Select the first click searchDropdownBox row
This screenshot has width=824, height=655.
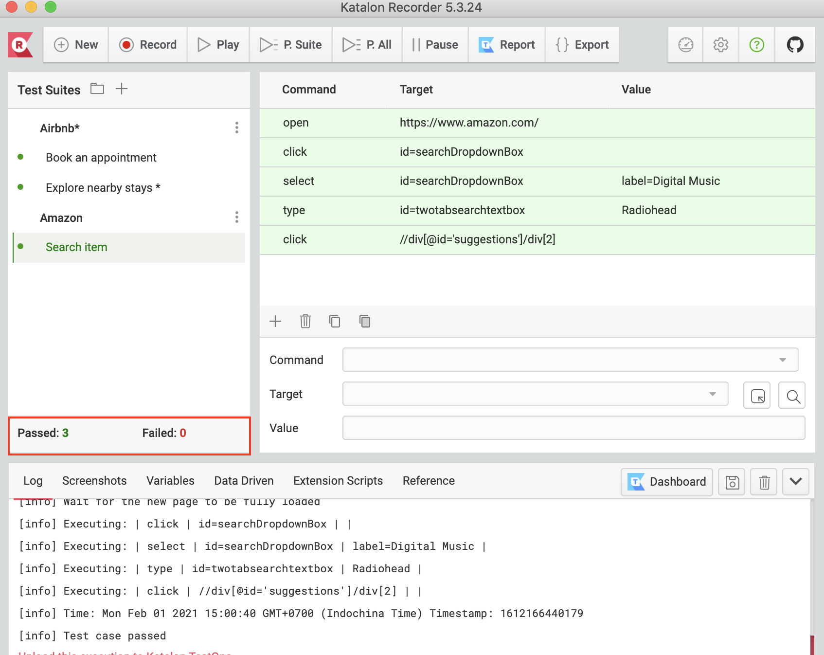tap(537, 152)
